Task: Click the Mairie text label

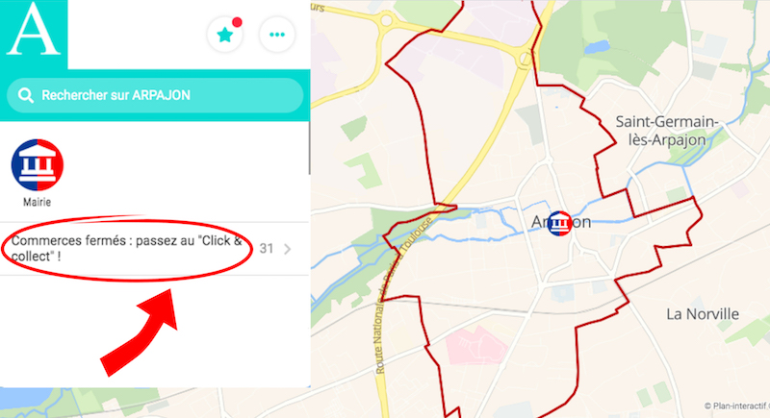Action: (x=37, y=202)
